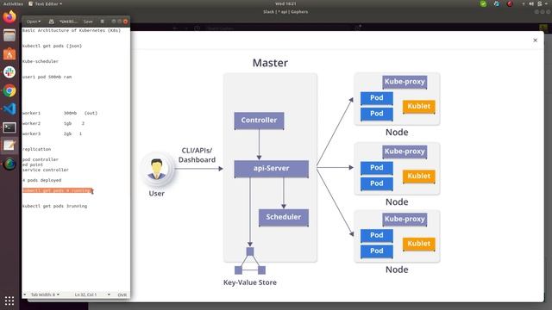Open the Text Editor hamburger menu

tap(103, 22)
